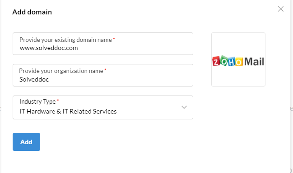Close the Add domain dialog
The image size is (293, 173).
(x=280, y=9)
